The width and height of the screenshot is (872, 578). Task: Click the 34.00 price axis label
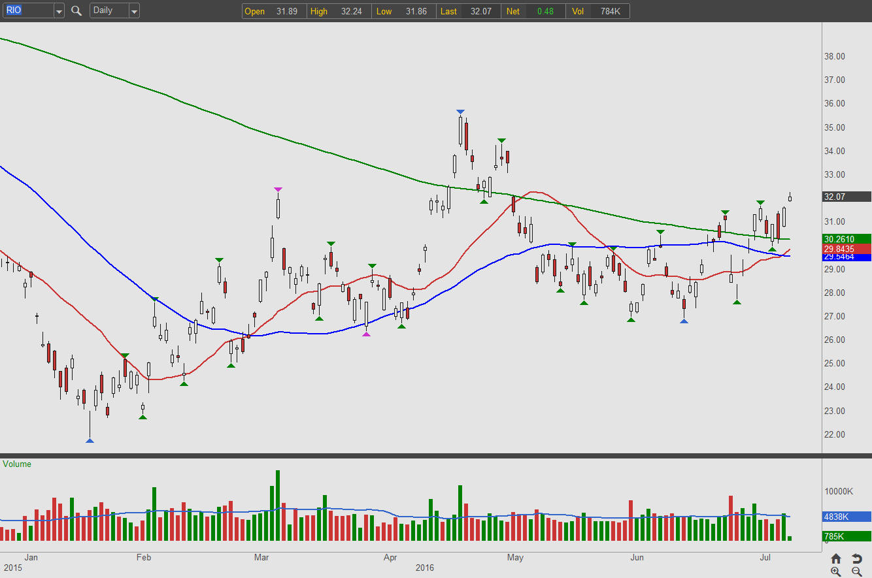(x=835, y=151)
